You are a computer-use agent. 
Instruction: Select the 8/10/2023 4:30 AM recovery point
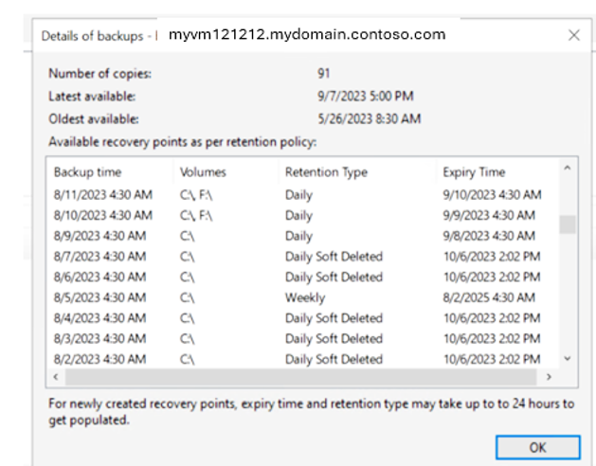pos(102,215)
